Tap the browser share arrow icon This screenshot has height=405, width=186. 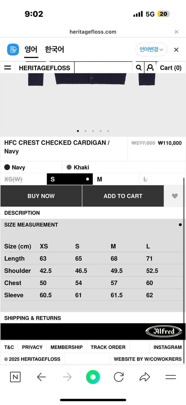(x=145, y=377)
